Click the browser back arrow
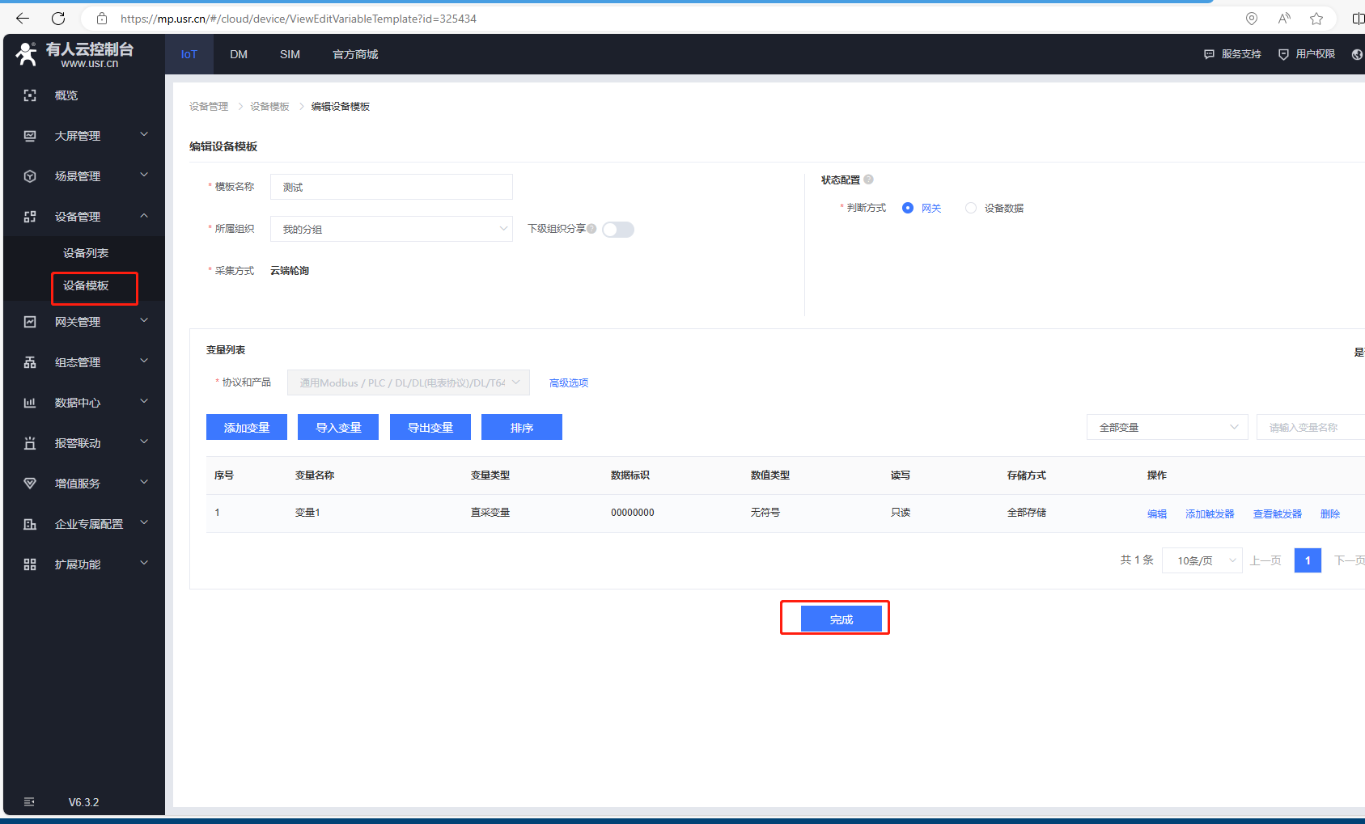Viewport: 1365px width, 824px height. tap(23, 19)
